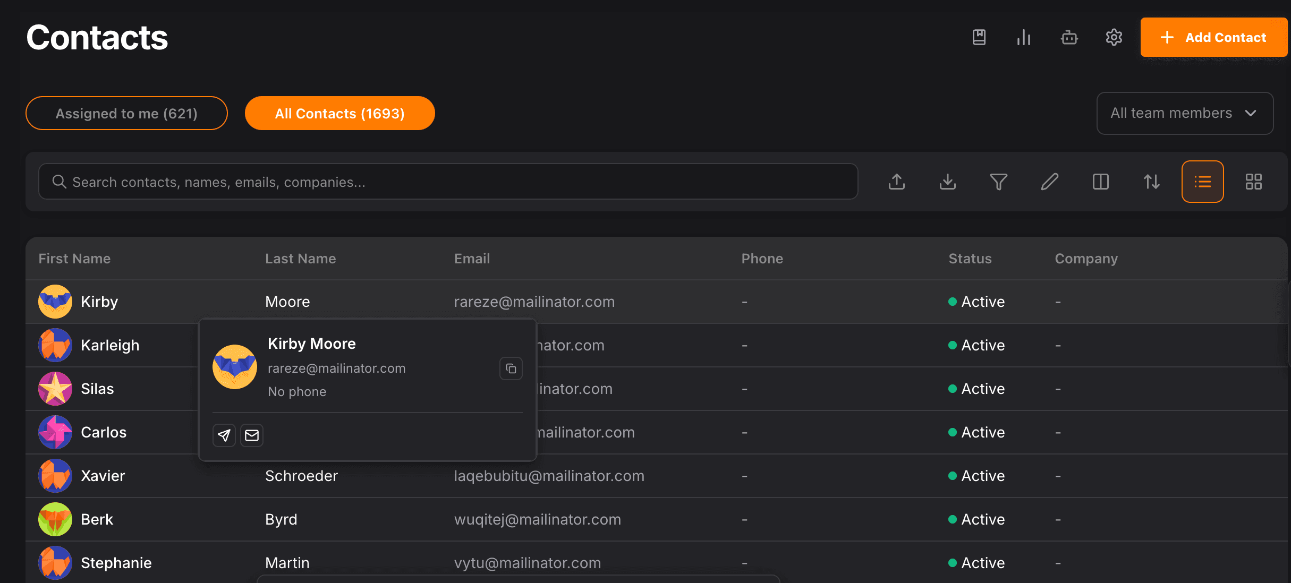Open the address book icon in the header
Viewport: 1291px width, 583px height.
[x=979, y=37]
